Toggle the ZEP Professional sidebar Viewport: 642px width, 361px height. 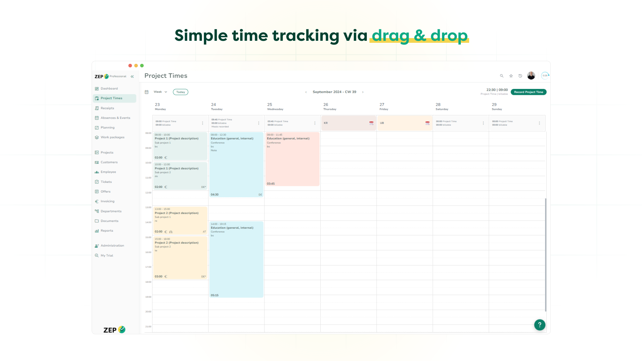click(132, 76)
